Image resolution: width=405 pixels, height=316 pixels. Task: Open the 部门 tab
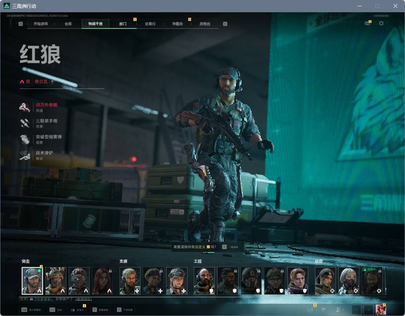click(123, 24)
